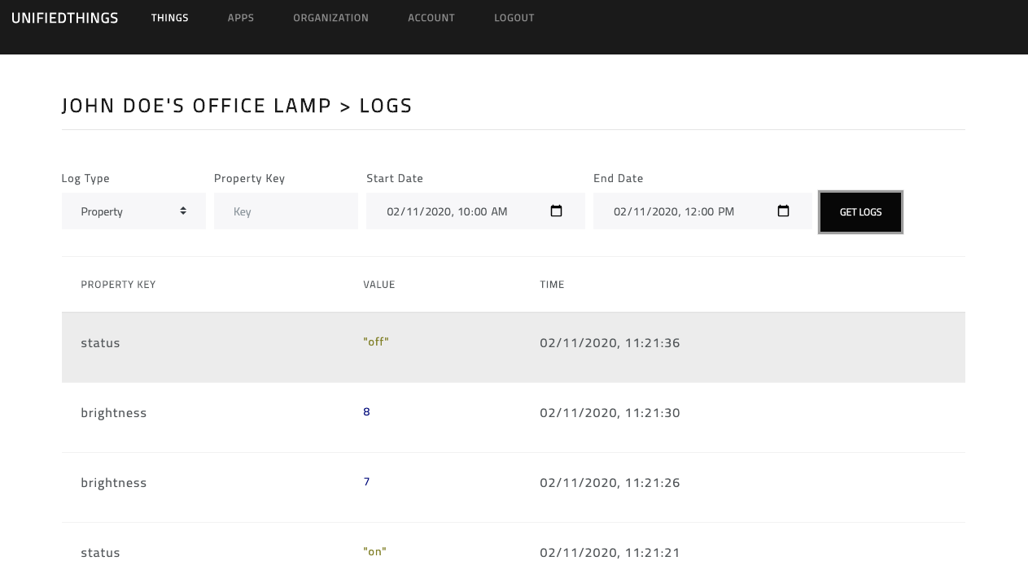Image resolution: width=1028 pixels, height=561 pixels.
Task: Click the Log Type dropdown arrows
Action: pyautogui.click(x=183, y=211)
